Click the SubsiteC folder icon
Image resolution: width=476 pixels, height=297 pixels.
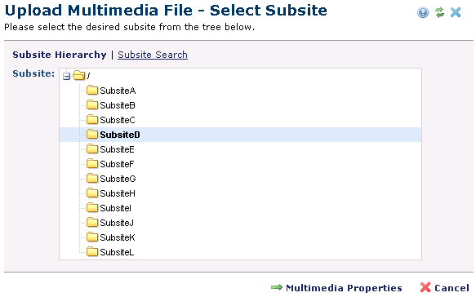coord(92,119)
